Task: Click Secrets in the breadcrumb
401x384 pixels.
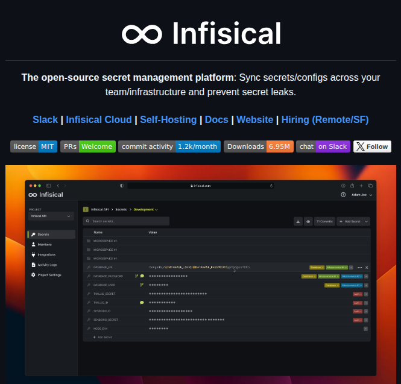Action: 121,209
